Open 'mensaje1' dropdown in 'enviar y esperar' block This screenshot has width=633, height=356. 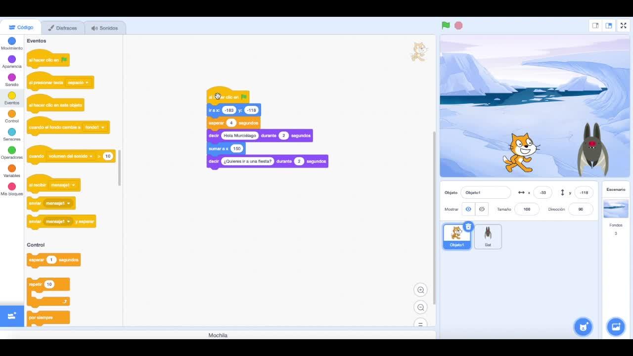58,222
